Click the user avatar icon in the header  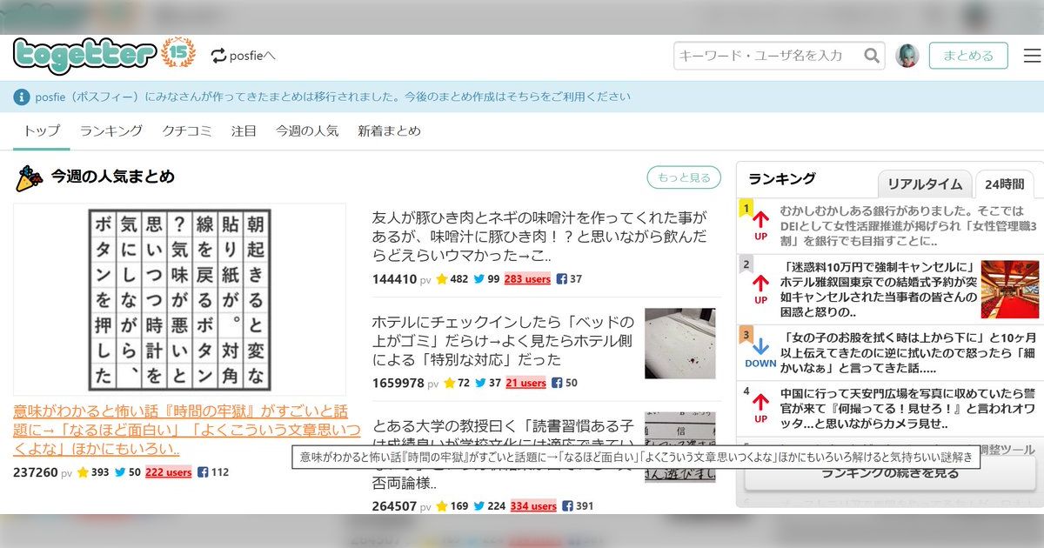pos(909,55)
